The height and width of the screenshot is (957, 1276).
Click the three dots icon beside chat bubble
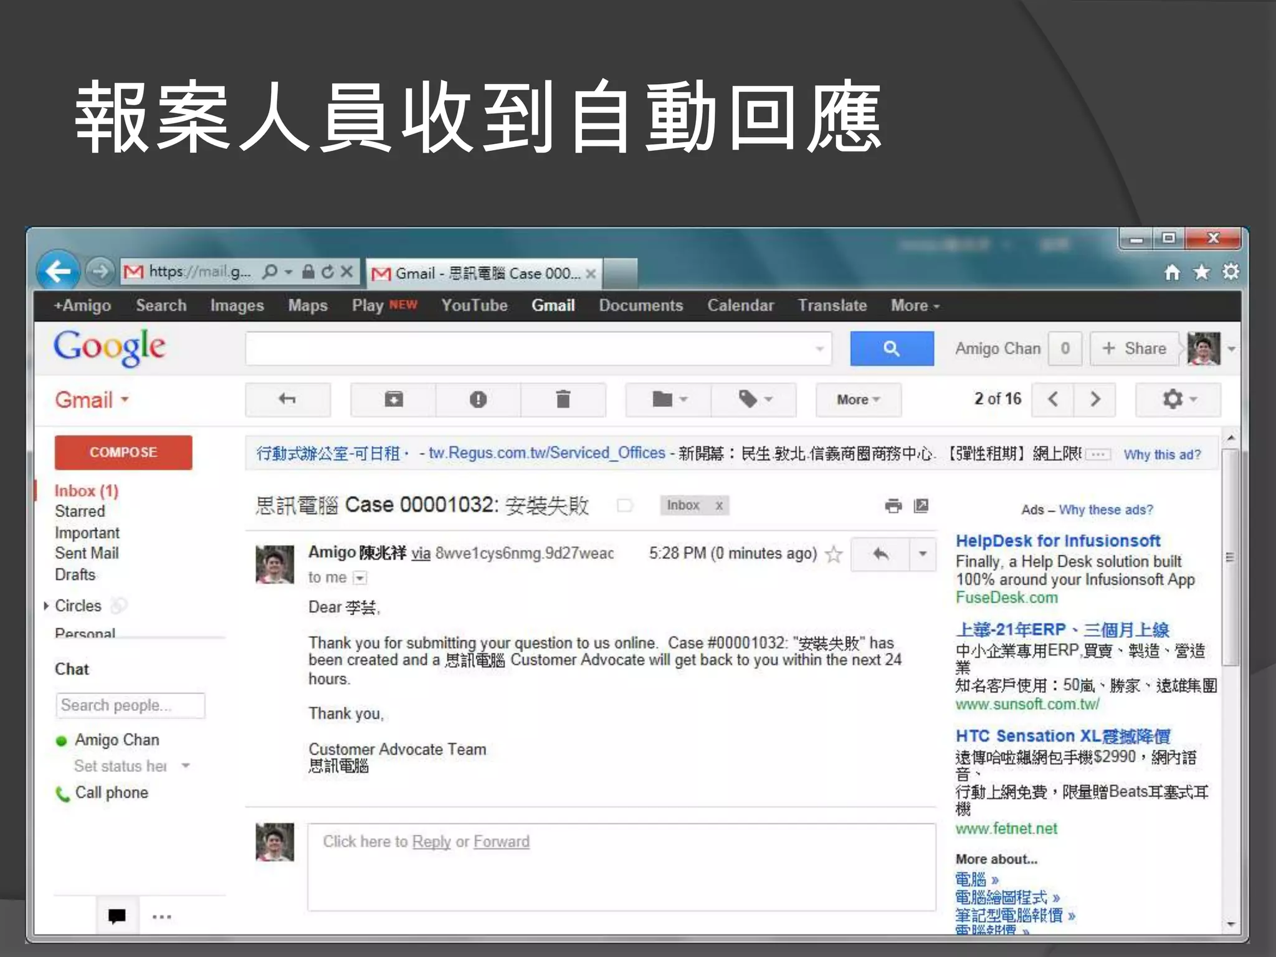tap(162, 917)
